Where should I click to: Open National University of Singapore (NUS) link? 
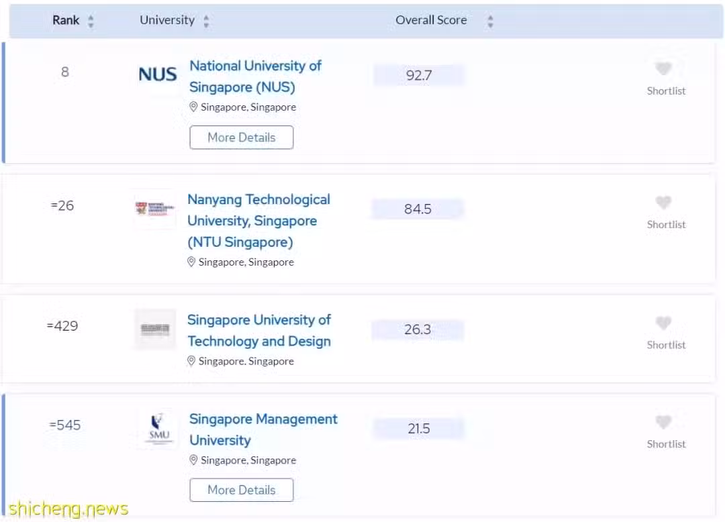tap(255, 76)
